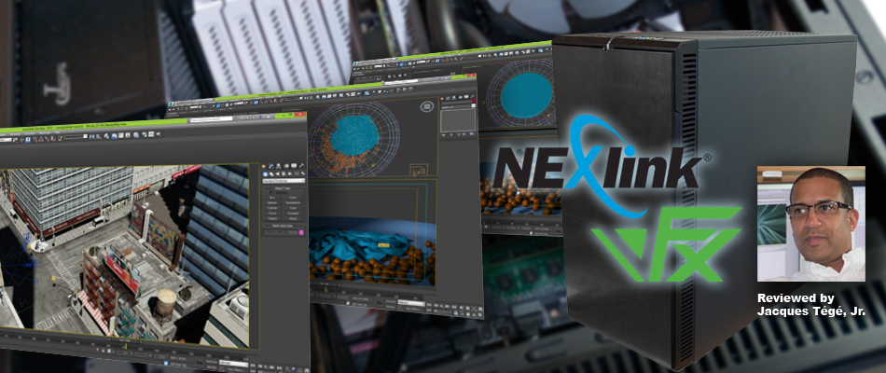
Task: Click the reviewer portrait photo
Action: 810,223
